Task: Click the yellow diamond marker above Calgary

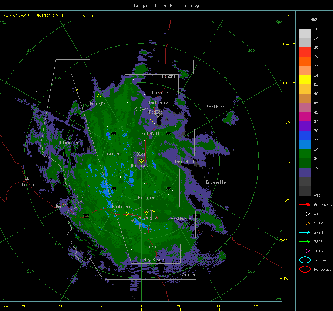Action: click(146, 213)
